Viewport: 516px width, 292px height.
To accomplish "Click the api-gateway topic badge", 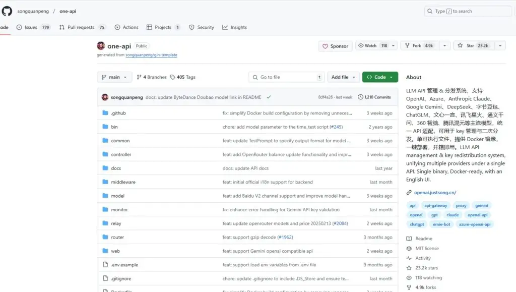I will 435,205.
